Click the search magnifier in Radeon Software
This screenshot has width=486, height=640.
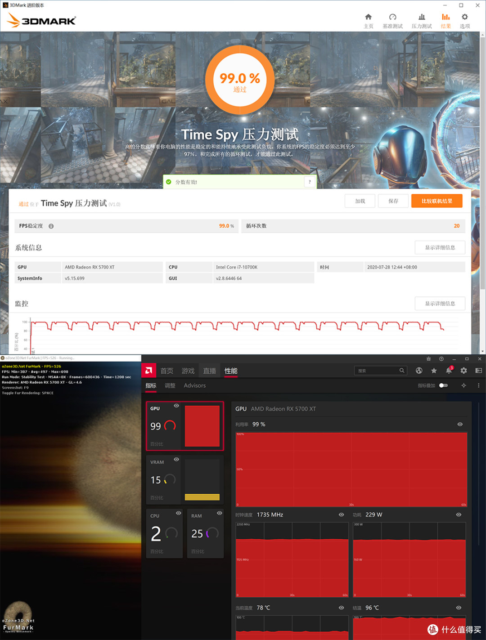click(402, 371)
